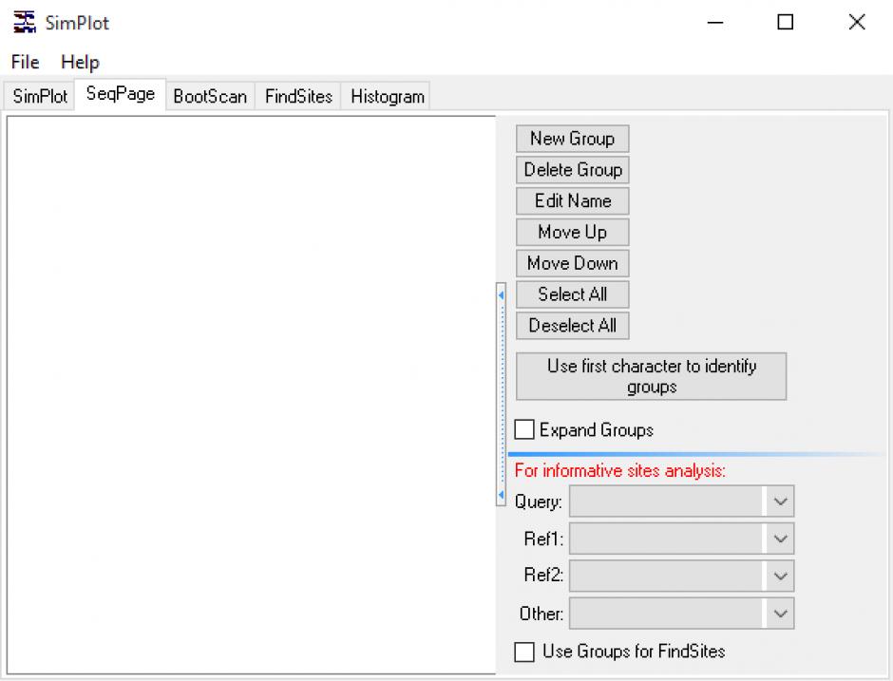Switch to the SimPlot tab
Viewport: 893px width, 681px height.
[x=40, y=96]
